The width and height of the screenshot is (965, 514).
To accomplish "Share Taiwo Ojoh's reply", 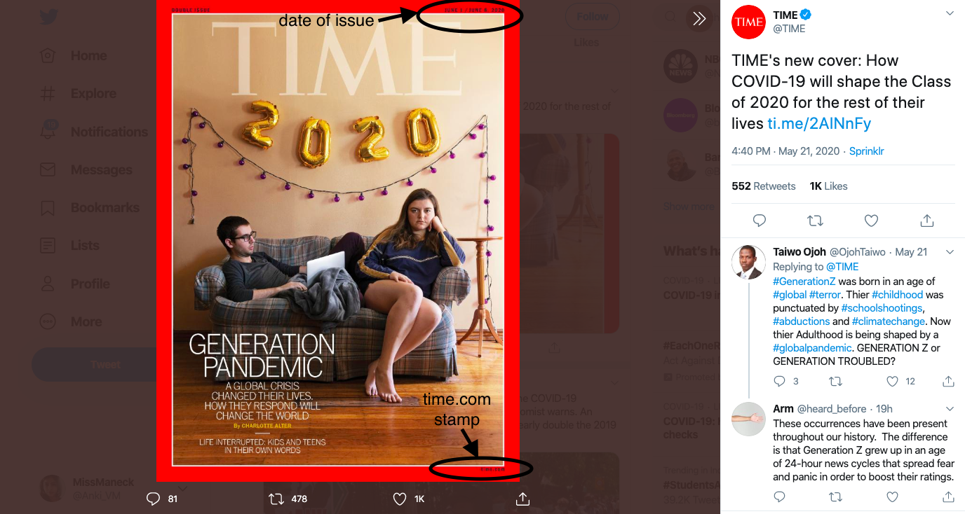I will 948,382.
